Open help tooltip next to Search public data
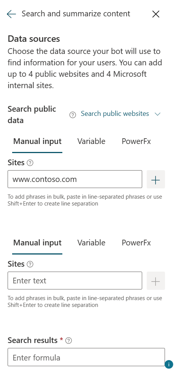The width and height of the screenshot is (176, 381). (73, 115)
